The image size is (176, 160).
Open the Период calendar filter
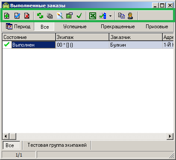coord(18,27)
